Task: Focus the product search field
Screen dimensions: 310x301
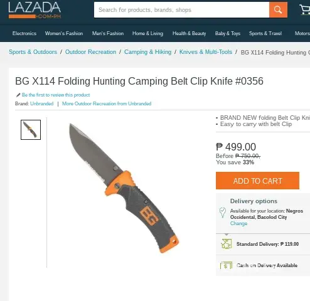Action: 181,10
